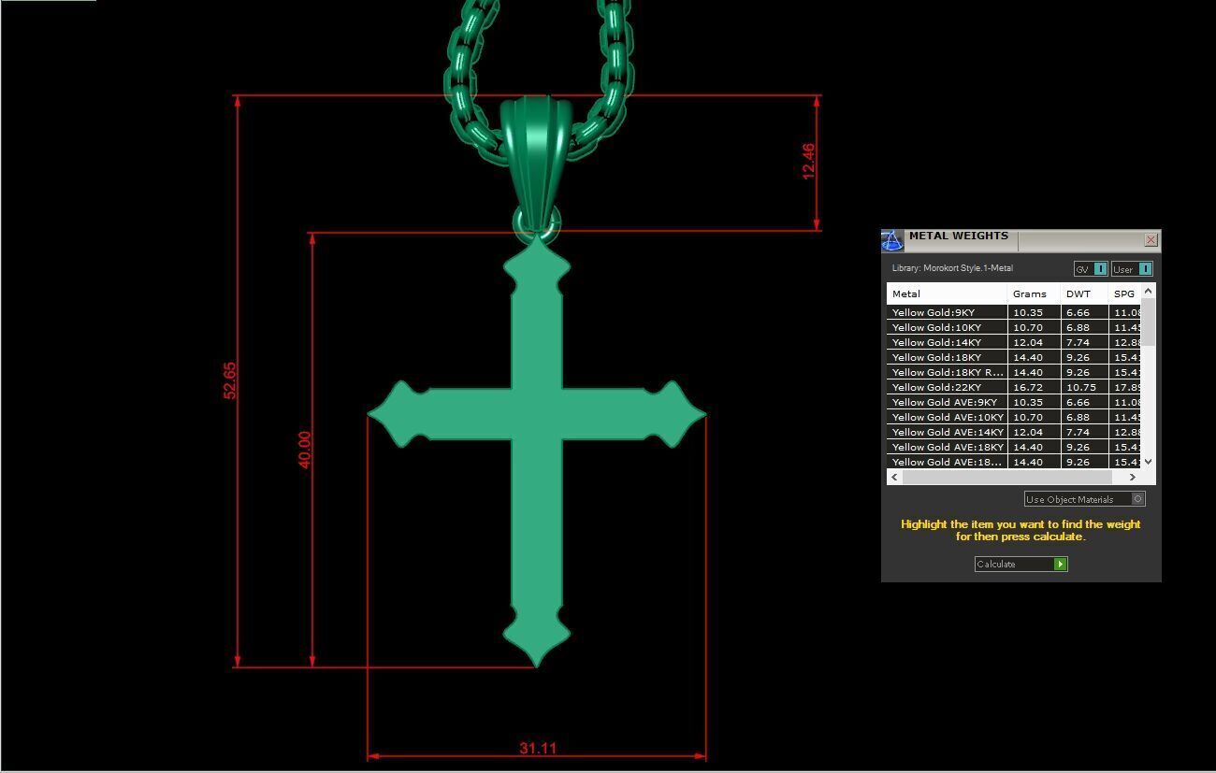The height and width of the screenshot is (773, 1216).
Task: Select the Yellow Gold AVE:9KY row
Action: point(1014,402)
